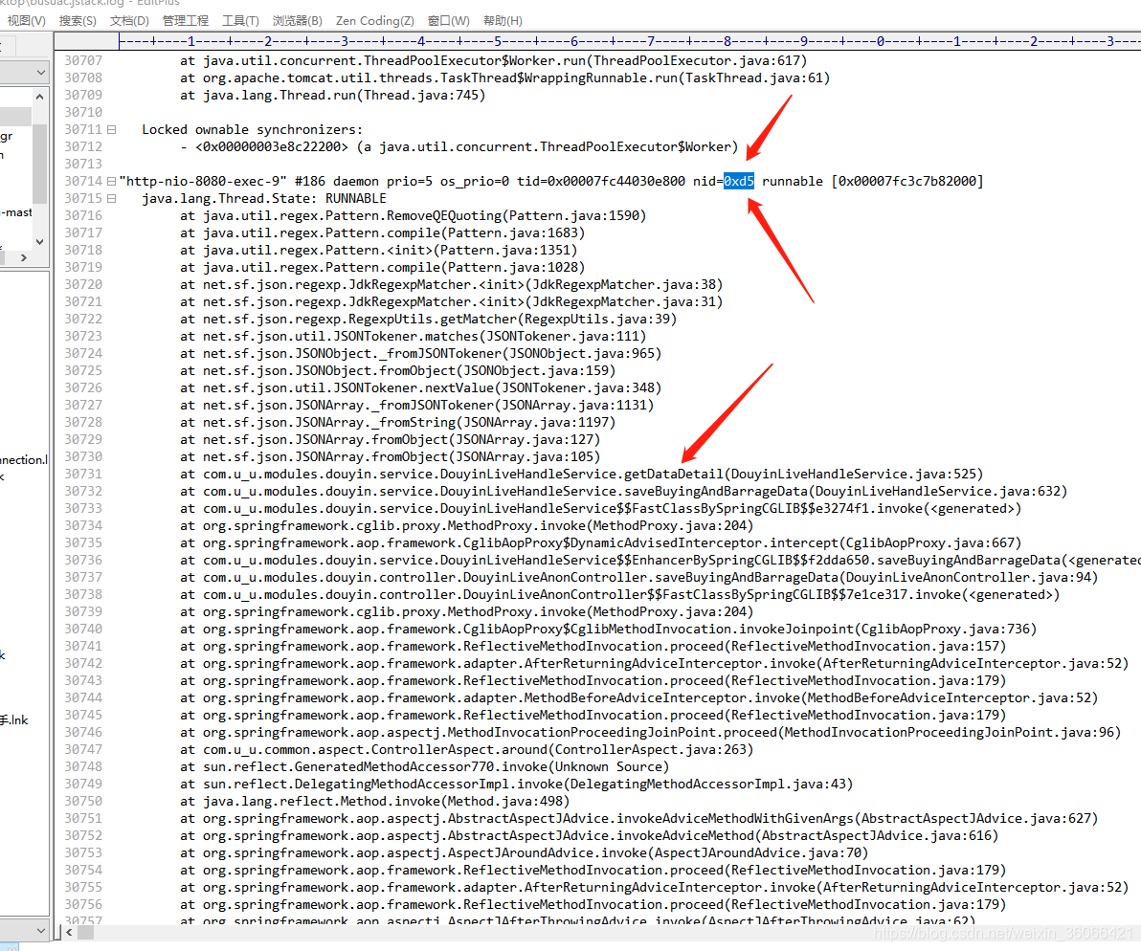Open the 管理工程 menu
Viewport: 1141px width, 951px height.
185,20
